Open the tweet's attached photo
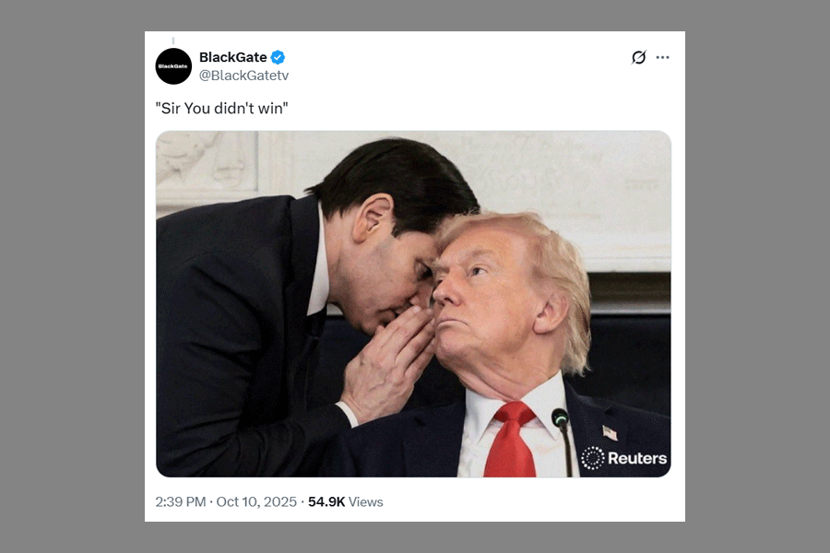The width and height of the screenshot is (830, 553). 413,304
